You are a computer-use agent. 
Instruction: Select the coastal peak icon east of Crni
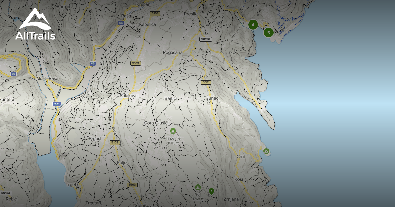(x=266, y=151)
